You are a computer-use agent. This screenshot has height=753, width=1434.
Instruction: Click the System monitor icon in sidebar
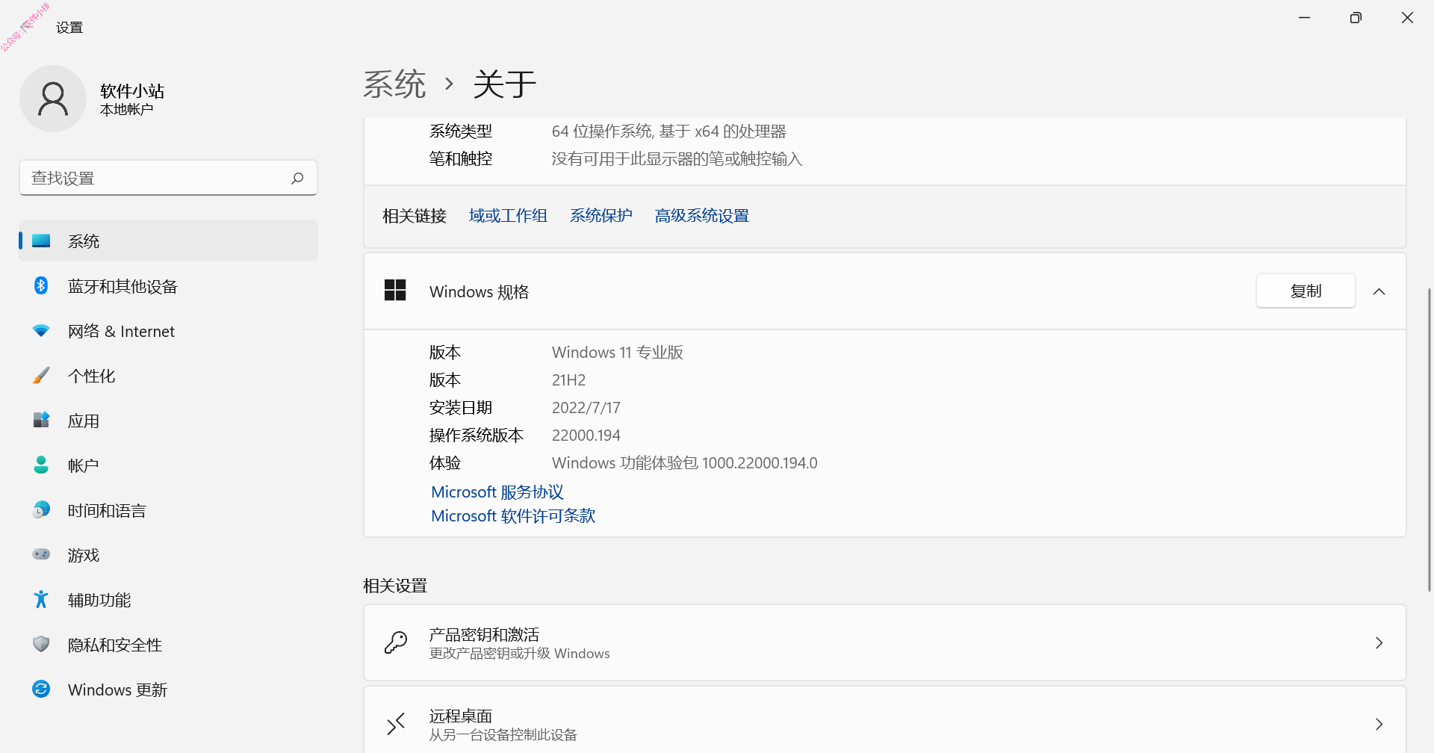coord(41,241)
